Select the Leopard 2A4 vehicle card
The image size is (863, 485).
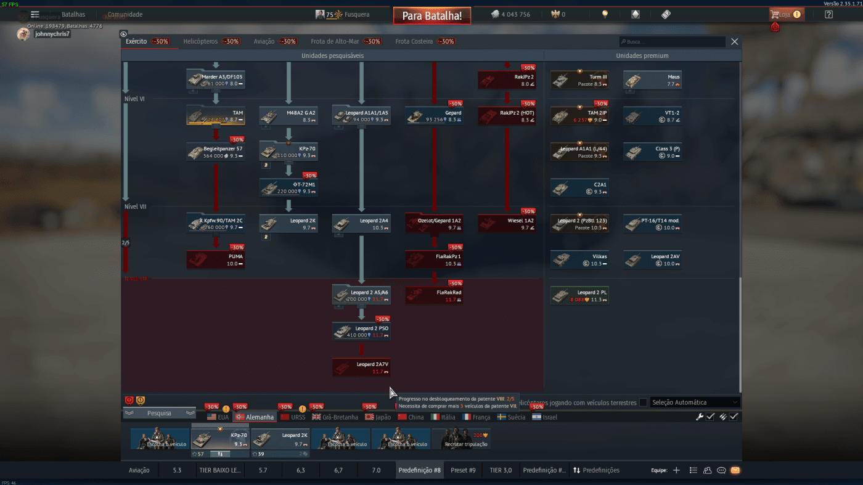click(361, 224)
